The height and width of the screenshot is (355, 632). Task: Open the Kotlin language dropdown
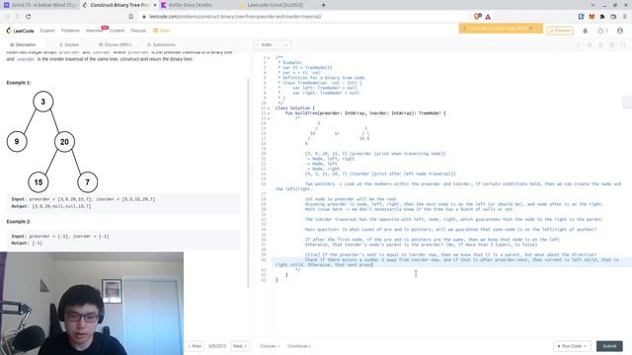coord(273,44)
